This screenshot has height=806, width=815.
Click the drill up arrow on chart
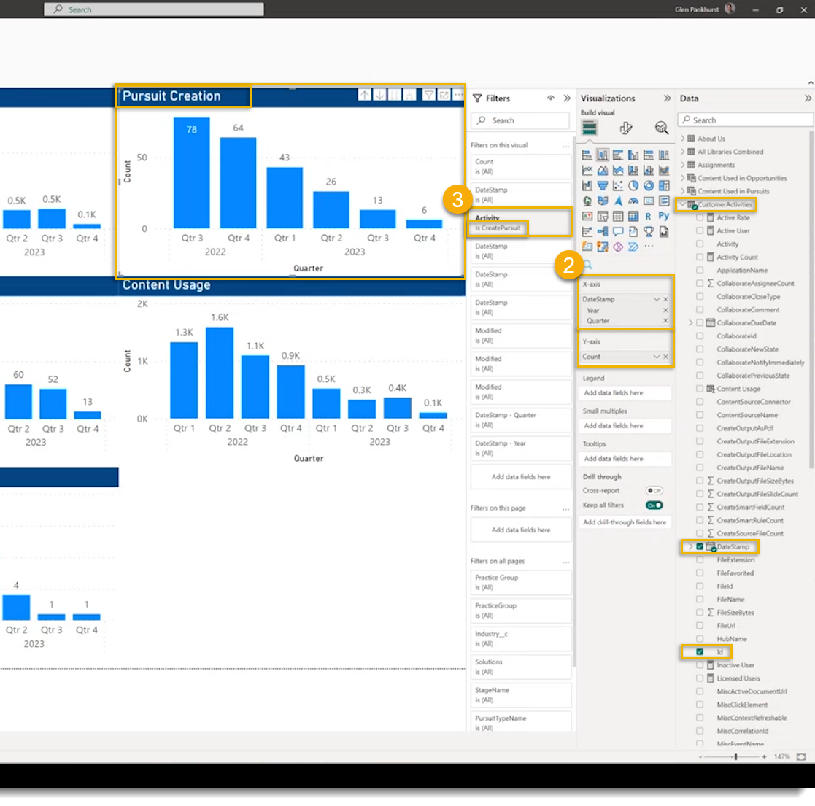pyautogui.click(x=365, y=96)
